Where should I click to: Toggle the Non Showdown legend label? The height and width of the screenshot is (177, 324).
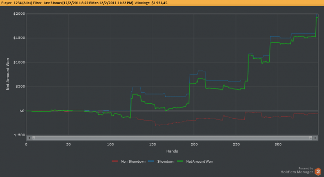point(133,162)
